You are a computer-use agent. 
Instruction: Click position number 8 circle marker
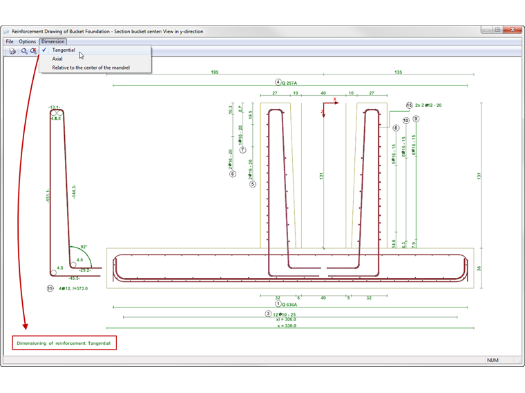pos(396,128)
